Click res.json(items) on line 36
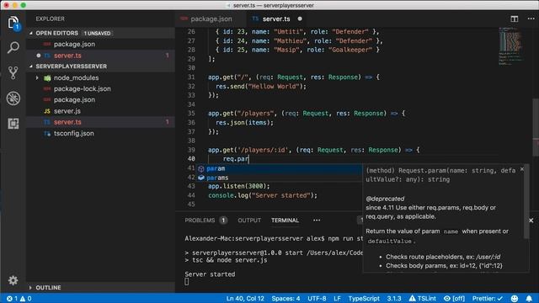This screenshot has width=539, height=303. (244, 123)
